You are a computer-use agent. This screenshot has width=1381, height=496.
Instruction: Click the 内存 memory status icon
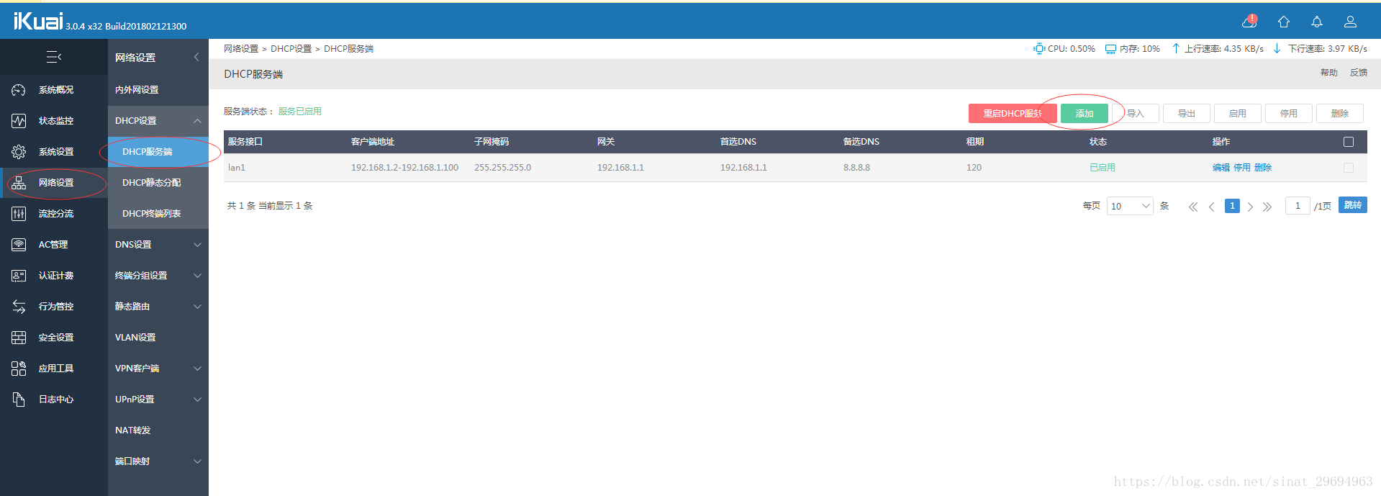(1110, 49)
